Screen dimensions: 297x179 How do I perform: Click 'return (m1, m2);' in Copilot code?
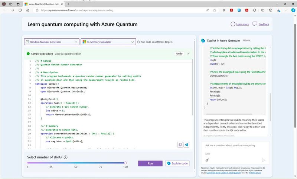(218, 100)
